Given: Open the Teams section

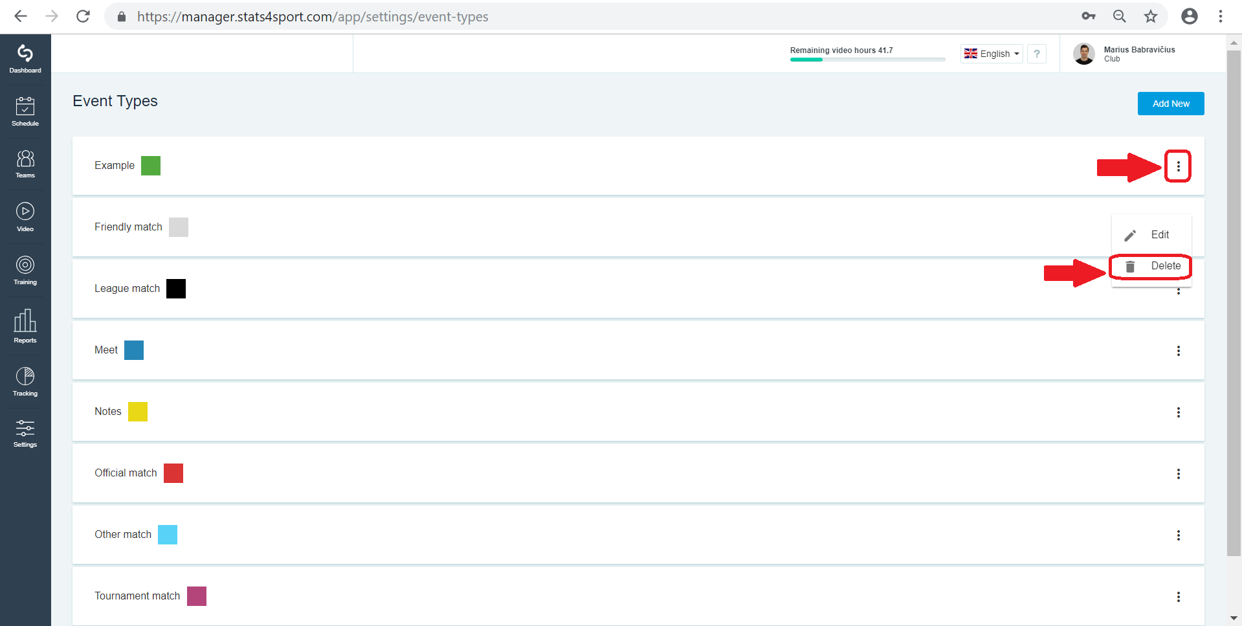Looking at the screenshot, I should tap(25, 164).
